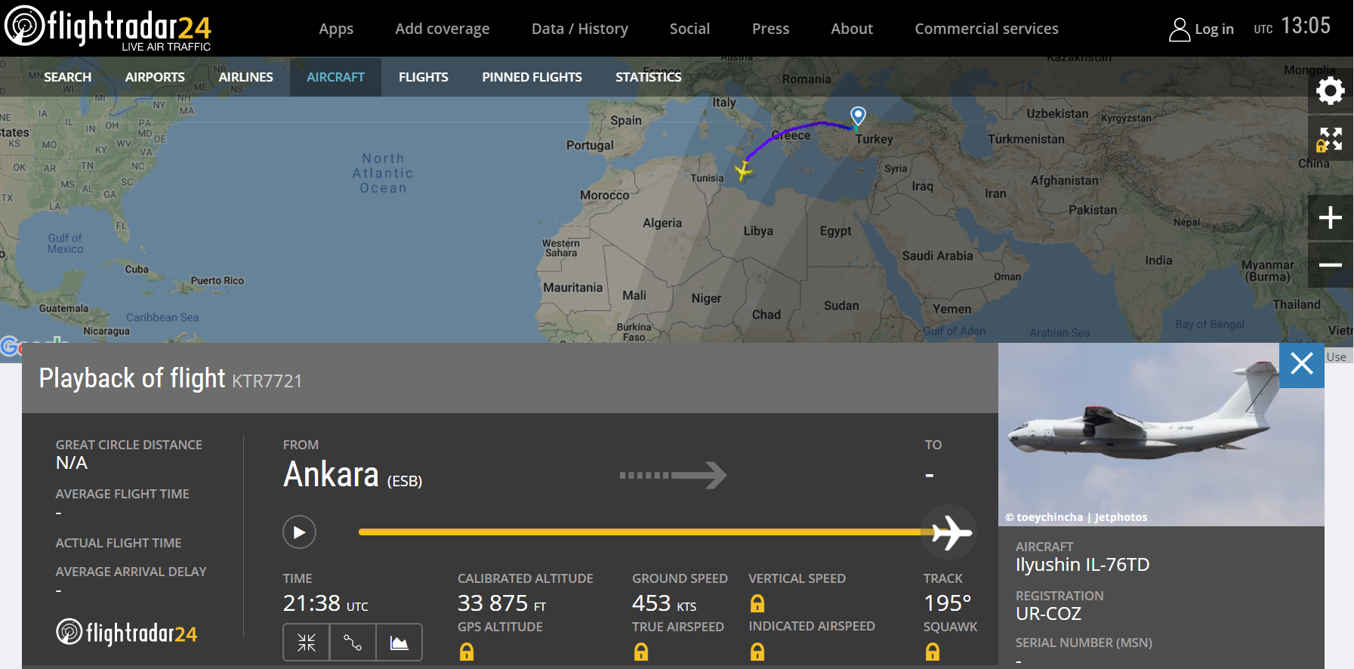The height and width of the screenshot is (669, 1354).
Task: Click the center-on-aircraft collapse icon button
Action: pyautogui.click(x=307, y=643)
